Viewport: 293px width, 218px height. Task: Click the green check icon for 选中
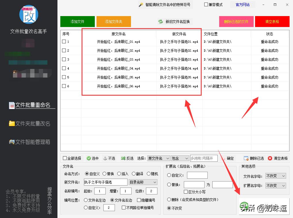click(88, 158)
